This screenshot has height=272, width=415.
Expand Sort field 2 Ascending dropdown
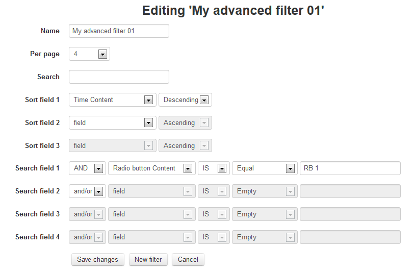pos(185,123)
